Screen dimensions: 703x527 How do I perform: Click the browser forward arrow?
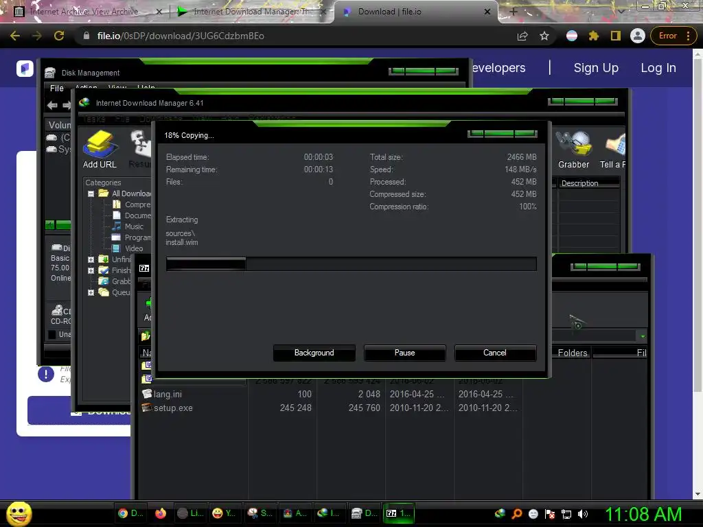37,36
